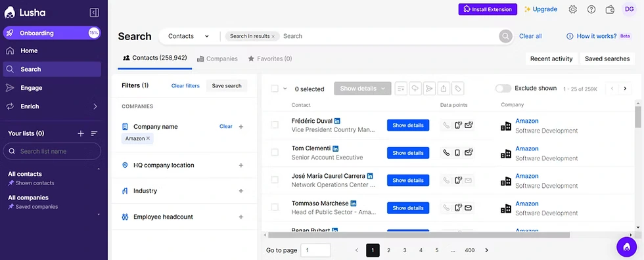Open Saved searches
Viewport: 644px width, 260px height.
pos(607,58)
